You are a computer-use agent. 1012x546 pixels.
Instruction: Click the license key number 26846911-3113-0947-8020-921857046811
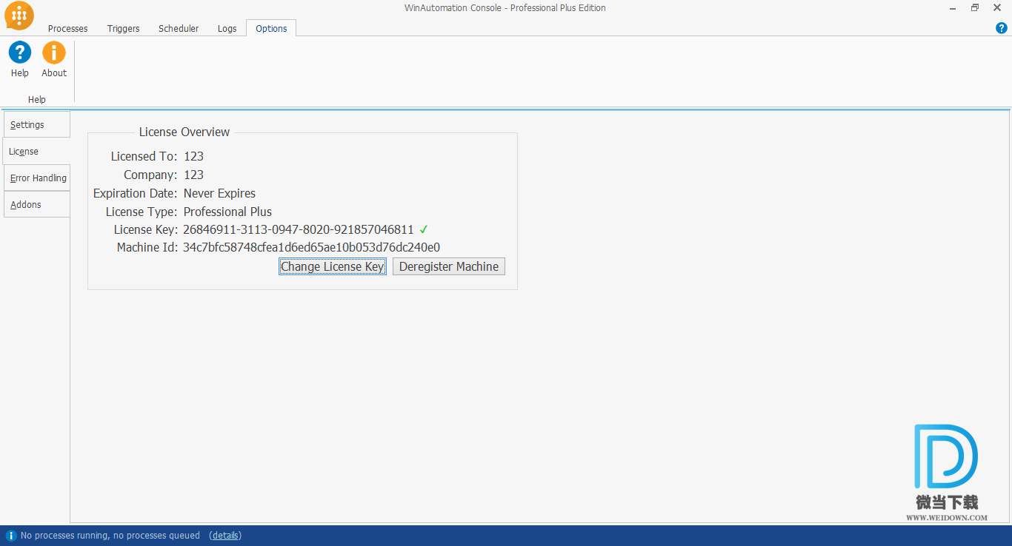pos(299,229)
